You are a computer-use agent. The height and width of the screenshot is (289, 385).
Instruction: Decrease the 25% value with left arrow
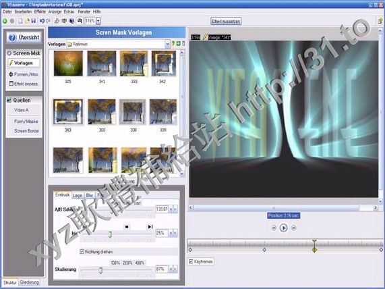[x=171, y=233]
